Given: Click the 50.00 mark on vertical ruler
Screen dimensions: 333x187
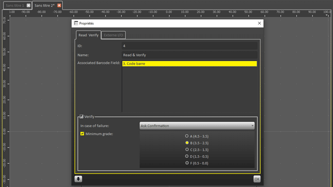Looking at the screenshot, I should pos(4,52).
